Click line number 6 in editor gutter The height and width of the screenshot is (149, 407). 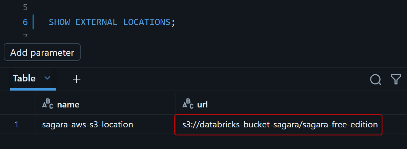[25, 22]
